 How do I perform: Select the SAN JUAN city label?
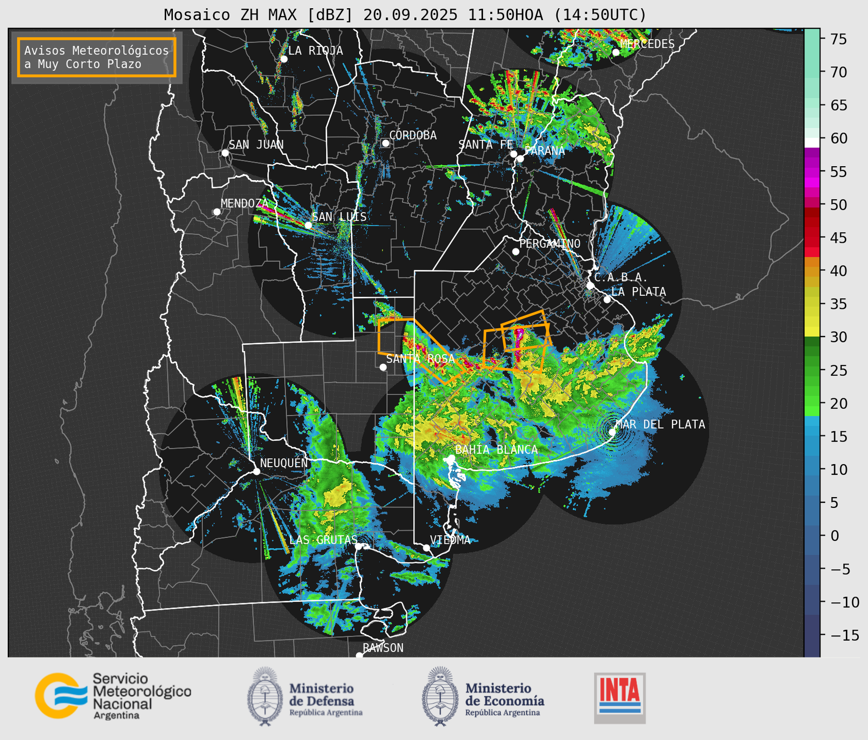(x=256, y=145)
